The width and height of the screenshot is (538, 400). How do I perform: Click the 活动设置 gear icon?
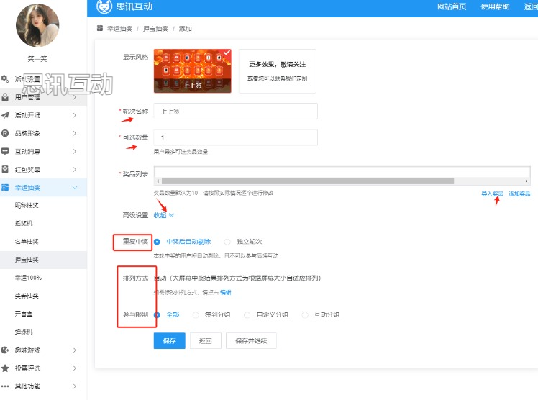coord(5,79)
